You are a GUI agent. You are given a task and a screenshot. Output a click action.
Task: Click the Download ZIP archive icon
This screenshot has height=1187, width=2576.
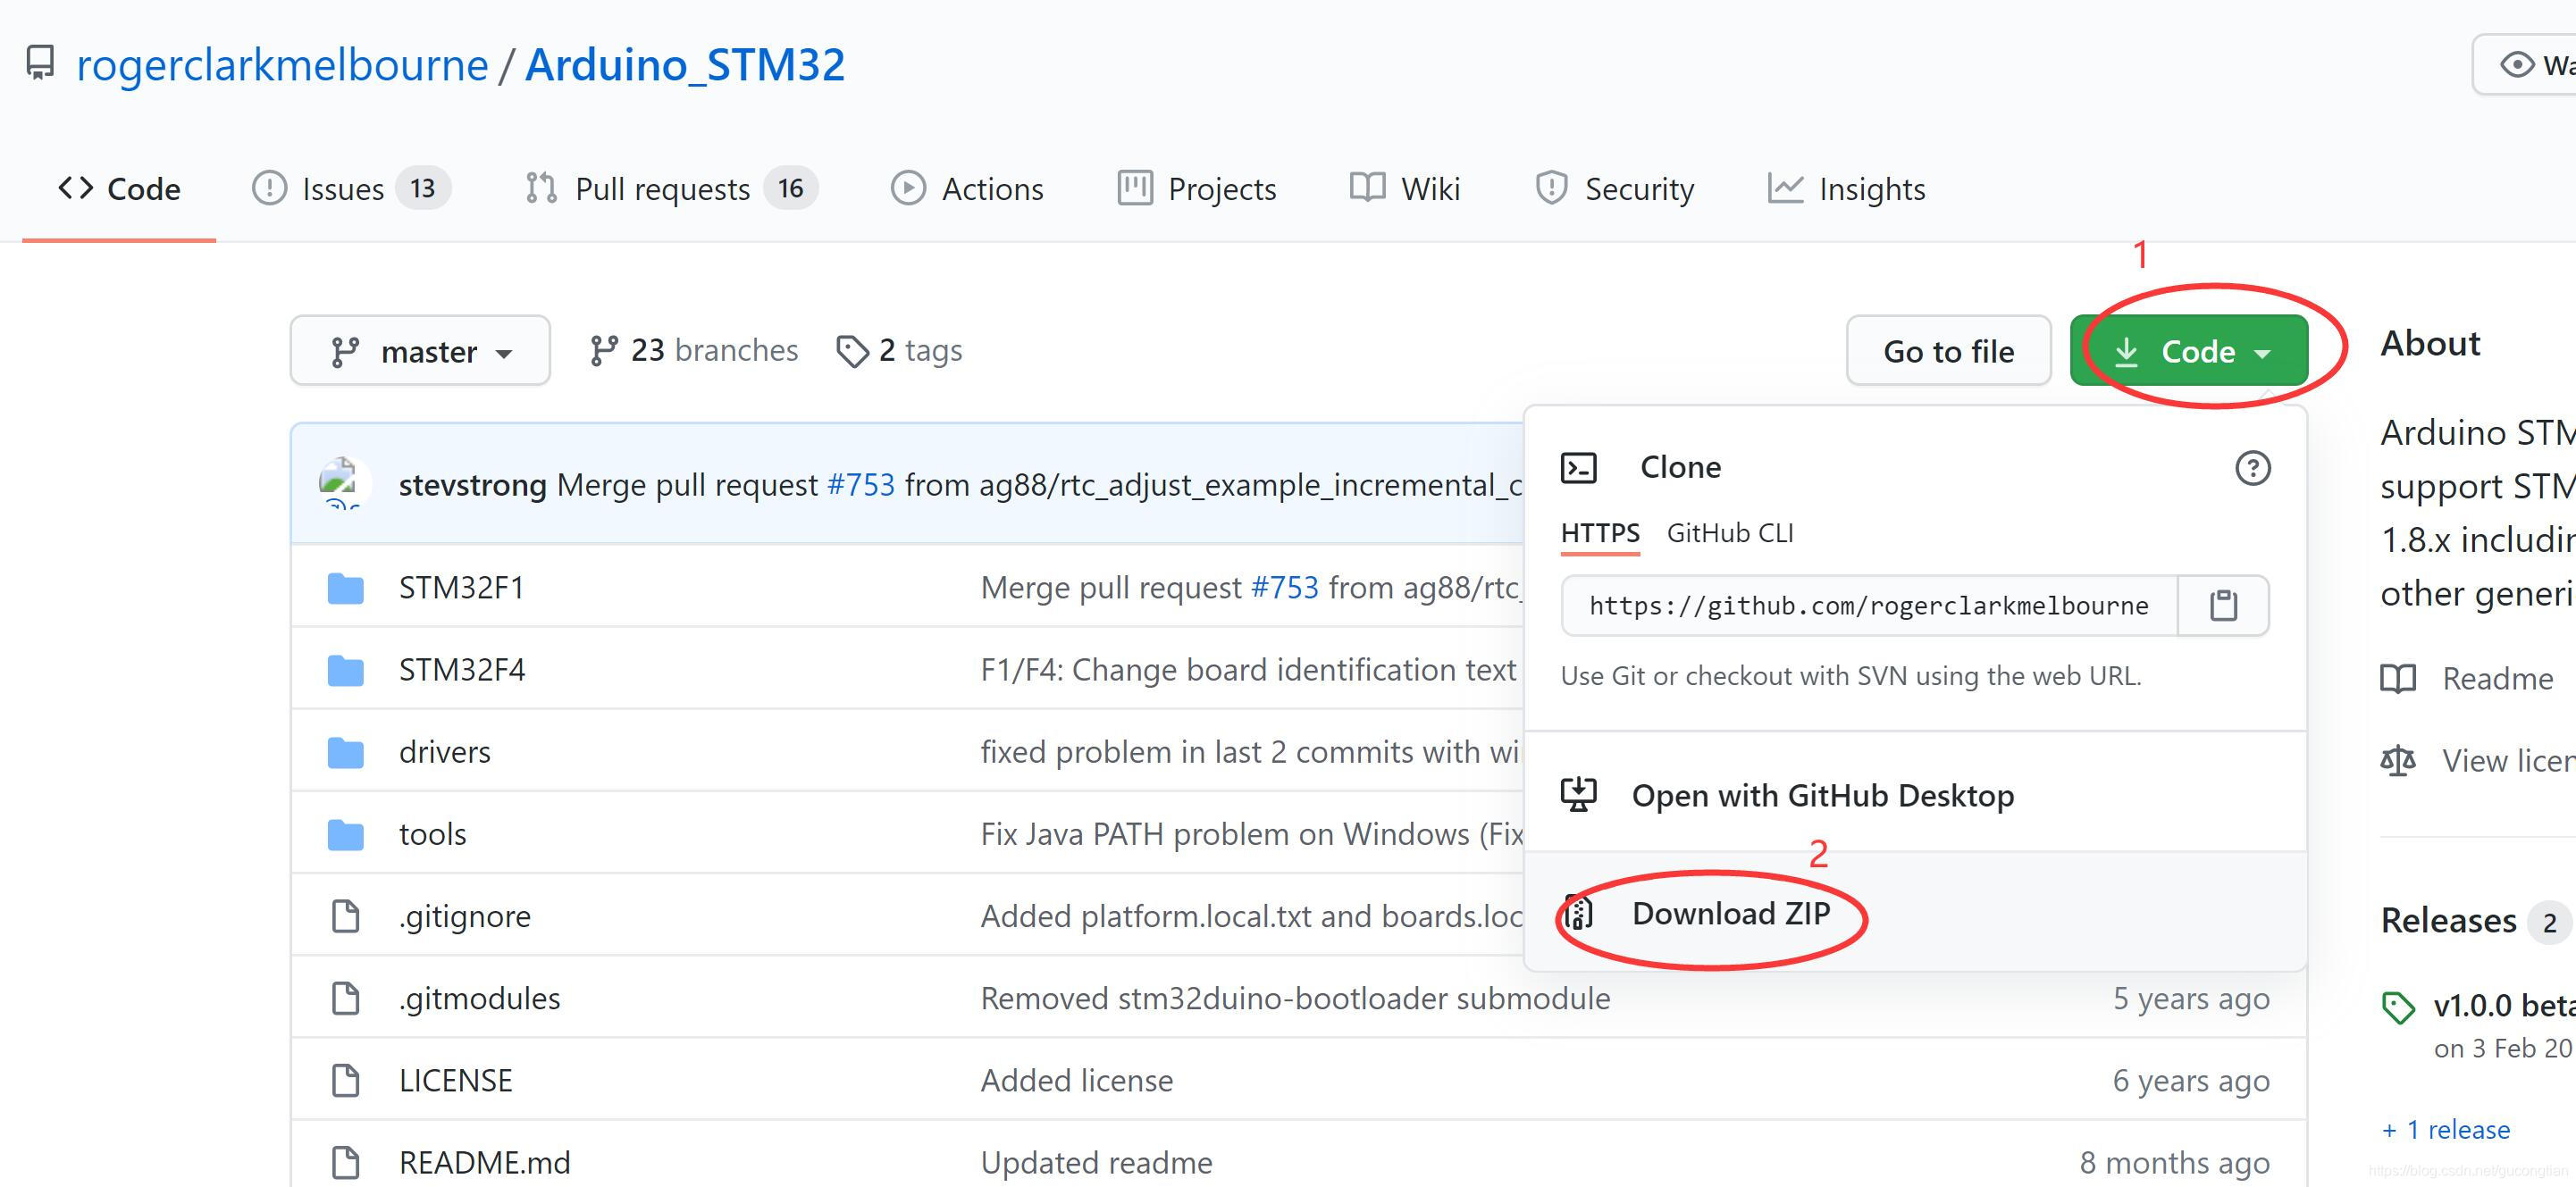click(1579, 913)
